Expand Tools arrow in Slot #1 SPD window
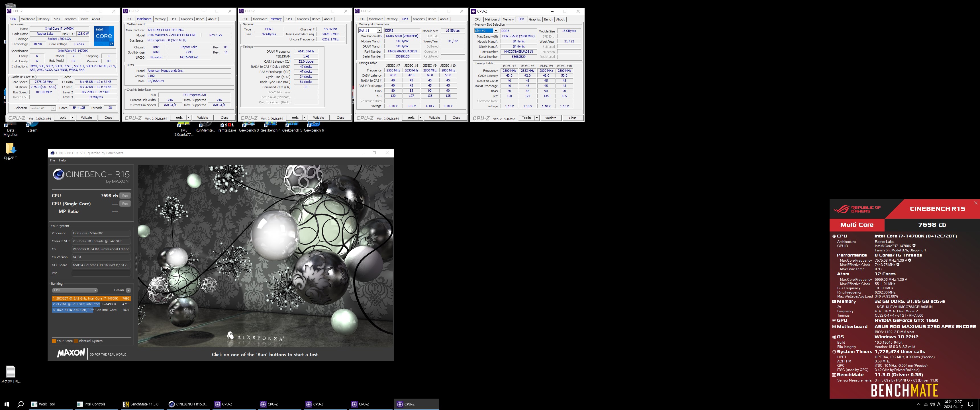The image size is (980, 410). (421, 118)
